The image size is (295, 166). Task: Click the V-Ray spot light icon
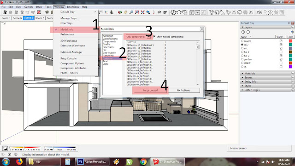223,12
